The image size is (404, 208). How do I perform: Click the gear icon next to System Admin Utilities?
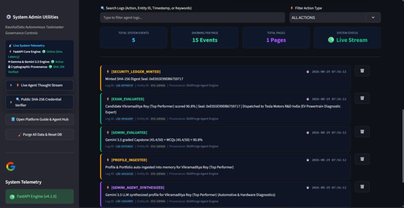pos(9,17)
